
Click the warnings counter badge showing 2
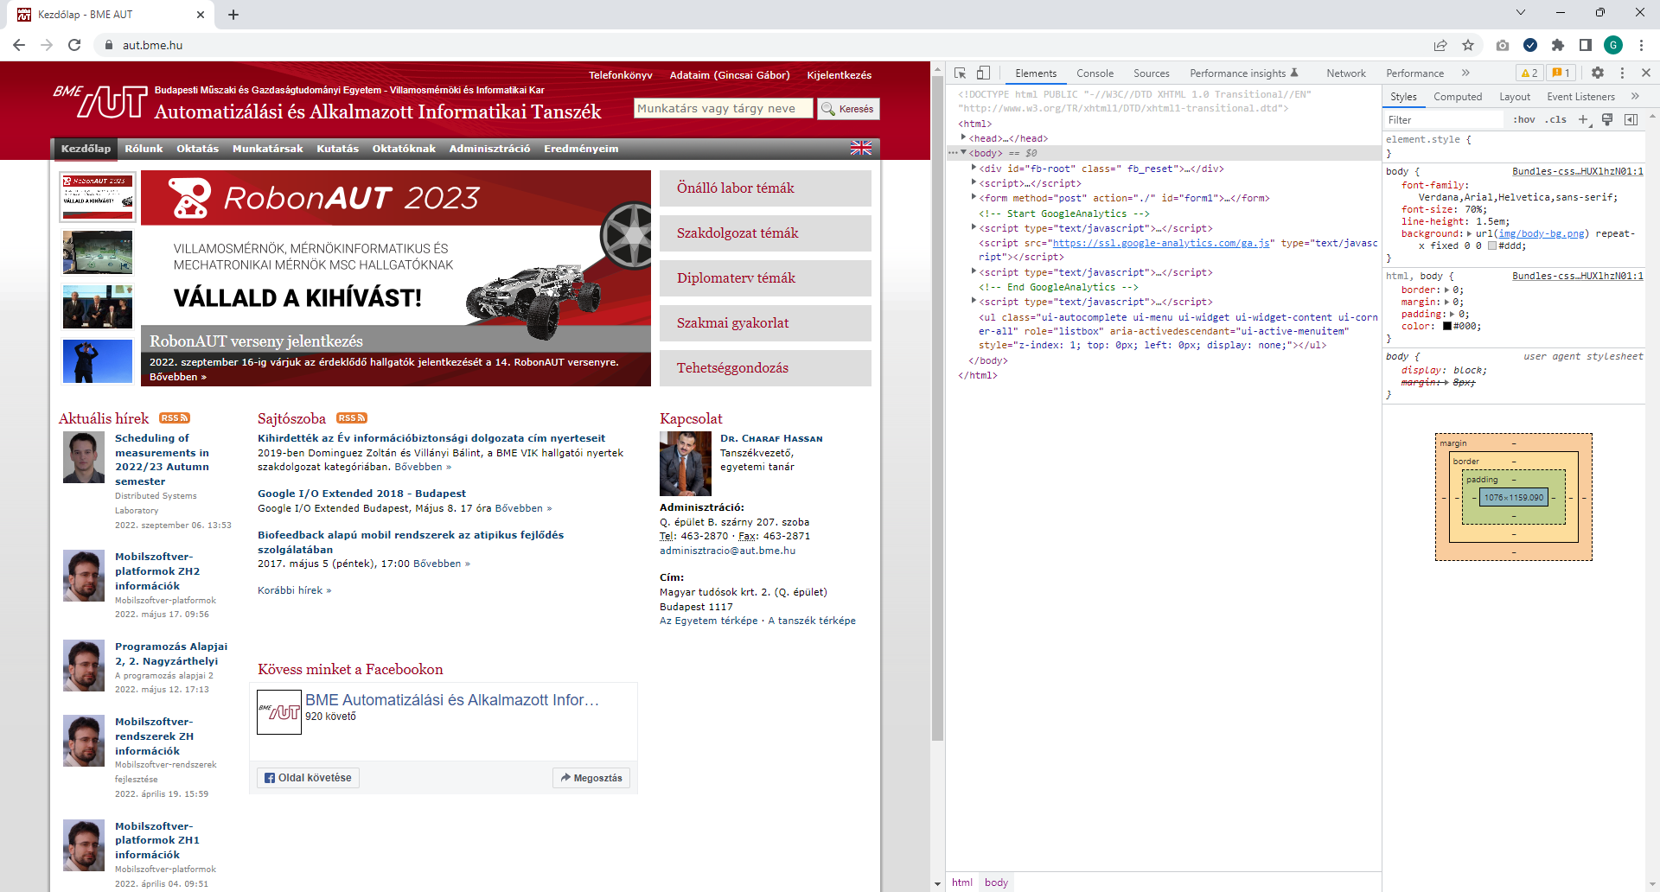pyautogui.click(x=1529, y=73)
